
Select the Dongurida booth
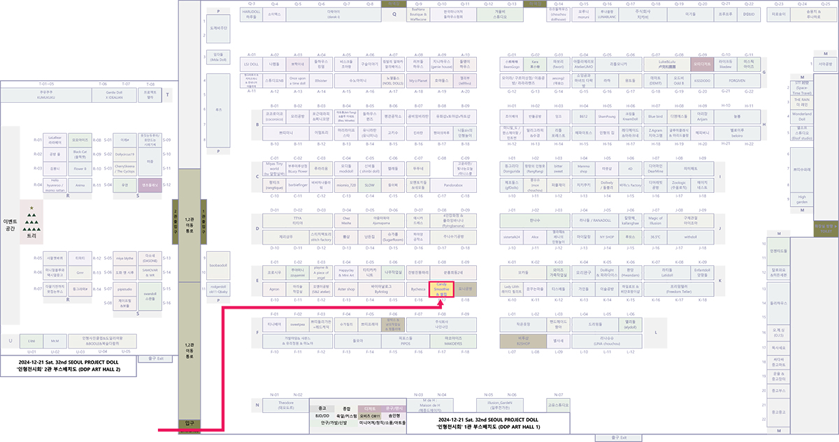[x=512, y=168]
